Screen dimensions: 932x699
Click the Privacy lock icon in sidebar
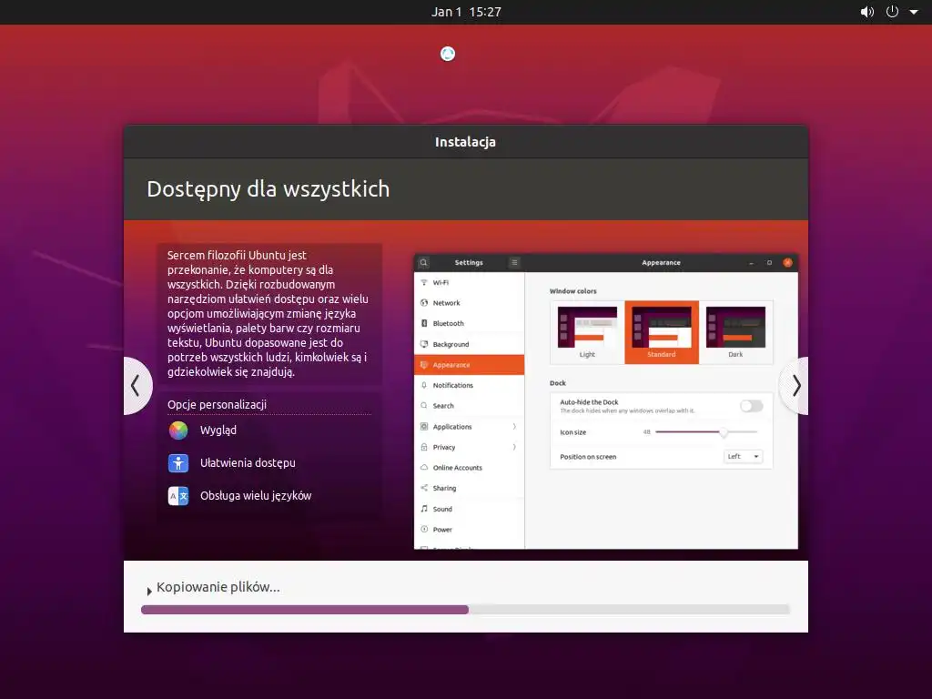pyautogui.click(x=424, y=447)
